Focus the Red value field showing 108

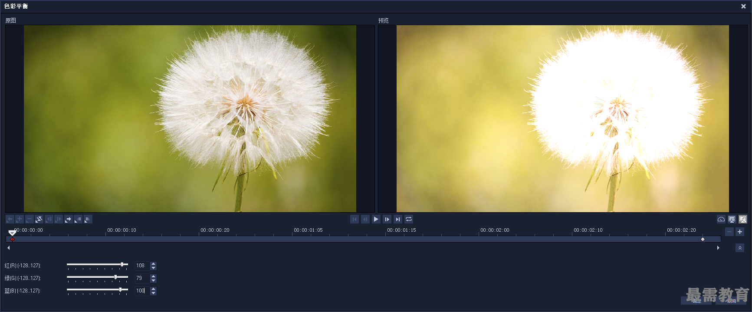pyautogui.click(x=142, y=266)
